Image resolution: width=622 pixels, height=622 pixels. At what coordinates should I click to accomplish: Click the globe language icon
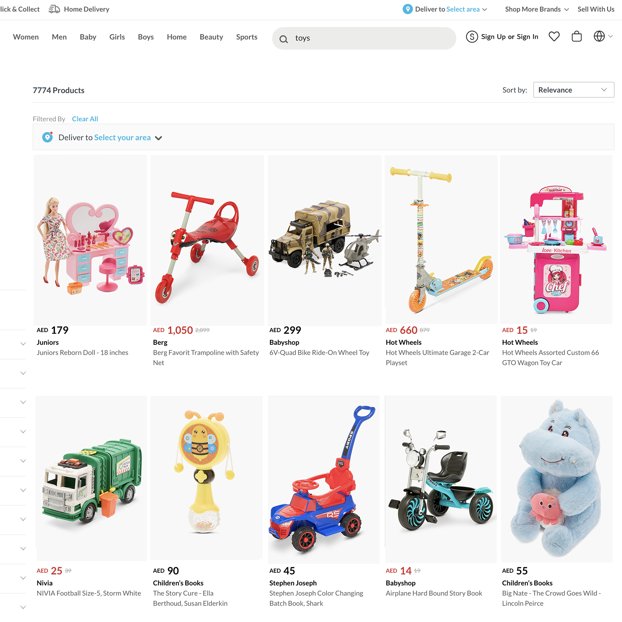pyautogui.click(x=599, y=36)
